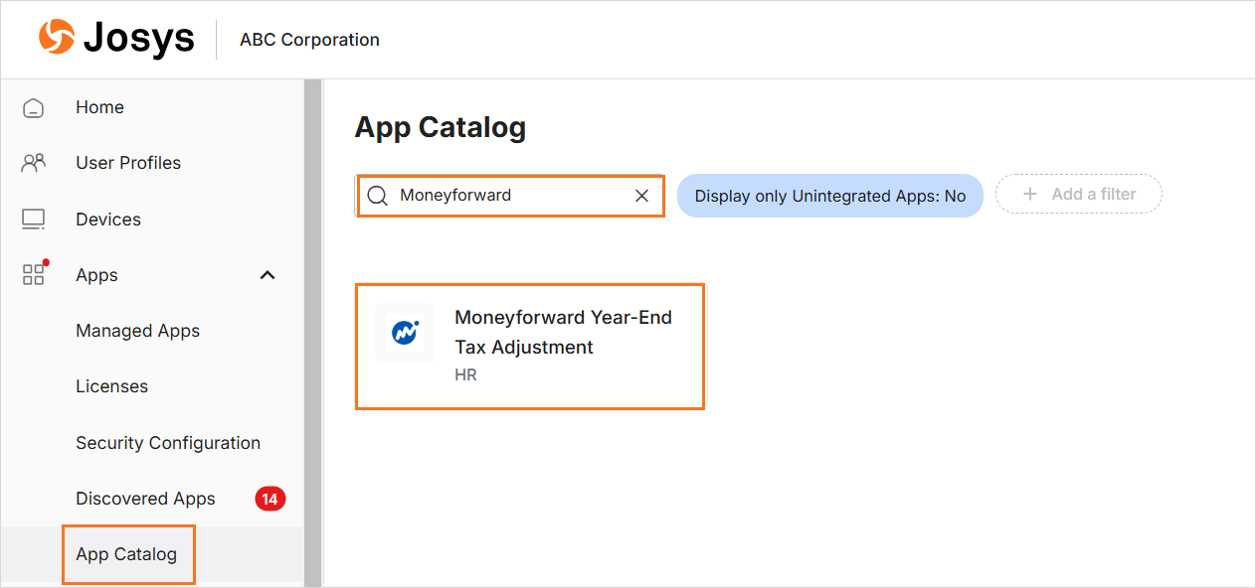Open Managed Apps
Viewport: 1256px width, 588px height.
pos(137,331)
